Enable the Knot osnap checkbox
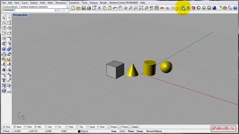The image size is (239, 134). tap(98, 127)
